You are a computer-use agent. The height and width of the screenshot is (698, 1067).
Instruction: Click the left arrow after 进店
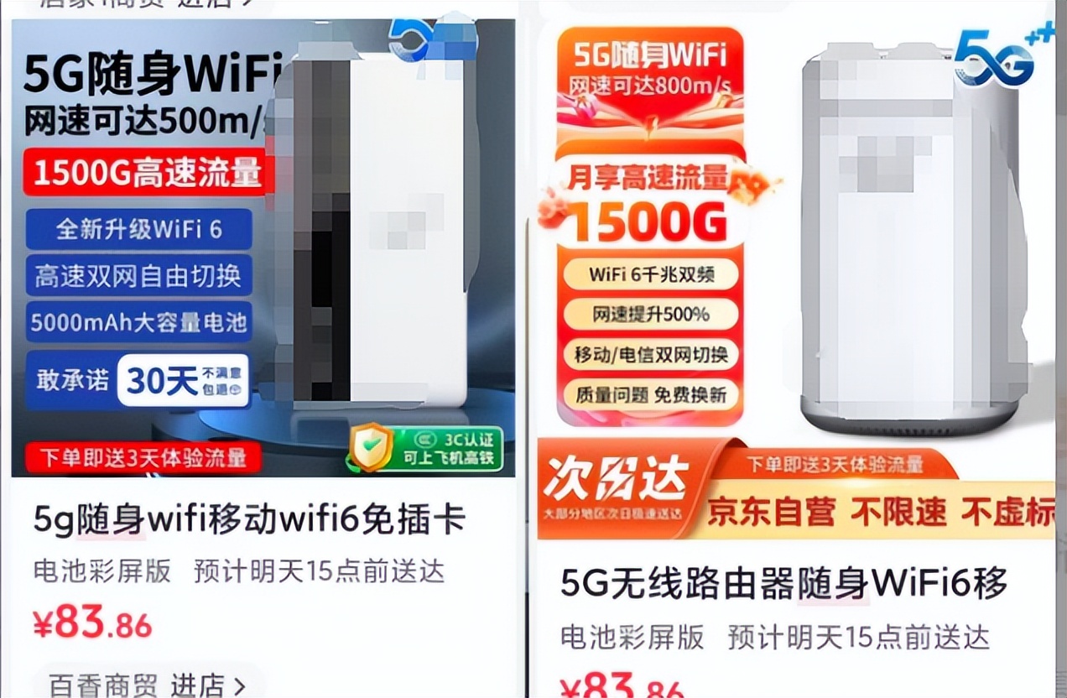click(240, 685)
